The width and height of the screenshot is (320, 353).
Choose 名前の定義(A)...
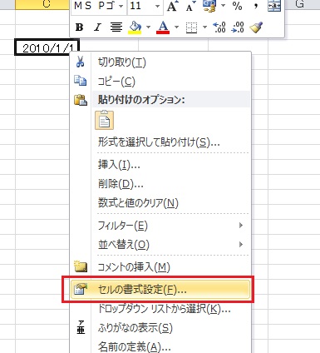[x=160, y=346]
